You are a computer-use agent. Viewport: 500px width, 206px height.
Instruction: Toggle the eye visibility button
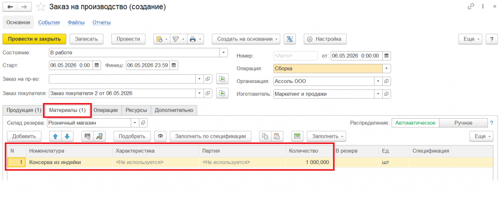pyautogui.click(x=160, y=136)
